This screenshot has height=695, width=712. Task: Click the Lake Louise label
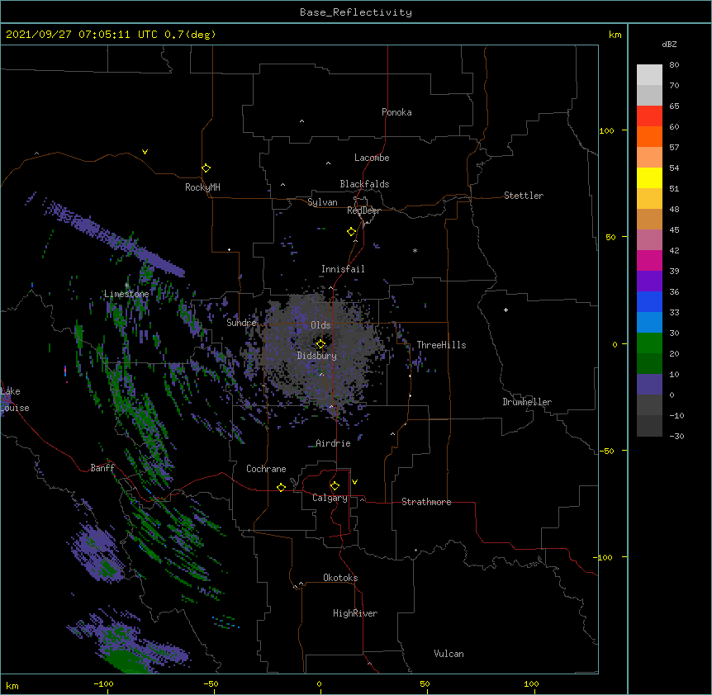point(15,400)
